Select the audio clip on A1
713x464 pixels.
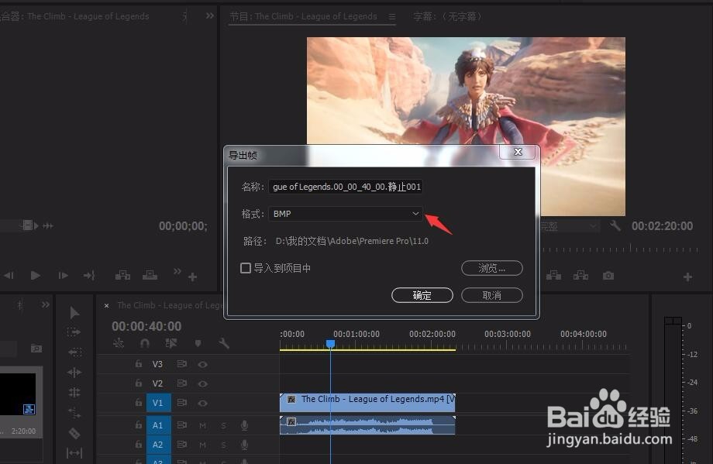(367, 425)
